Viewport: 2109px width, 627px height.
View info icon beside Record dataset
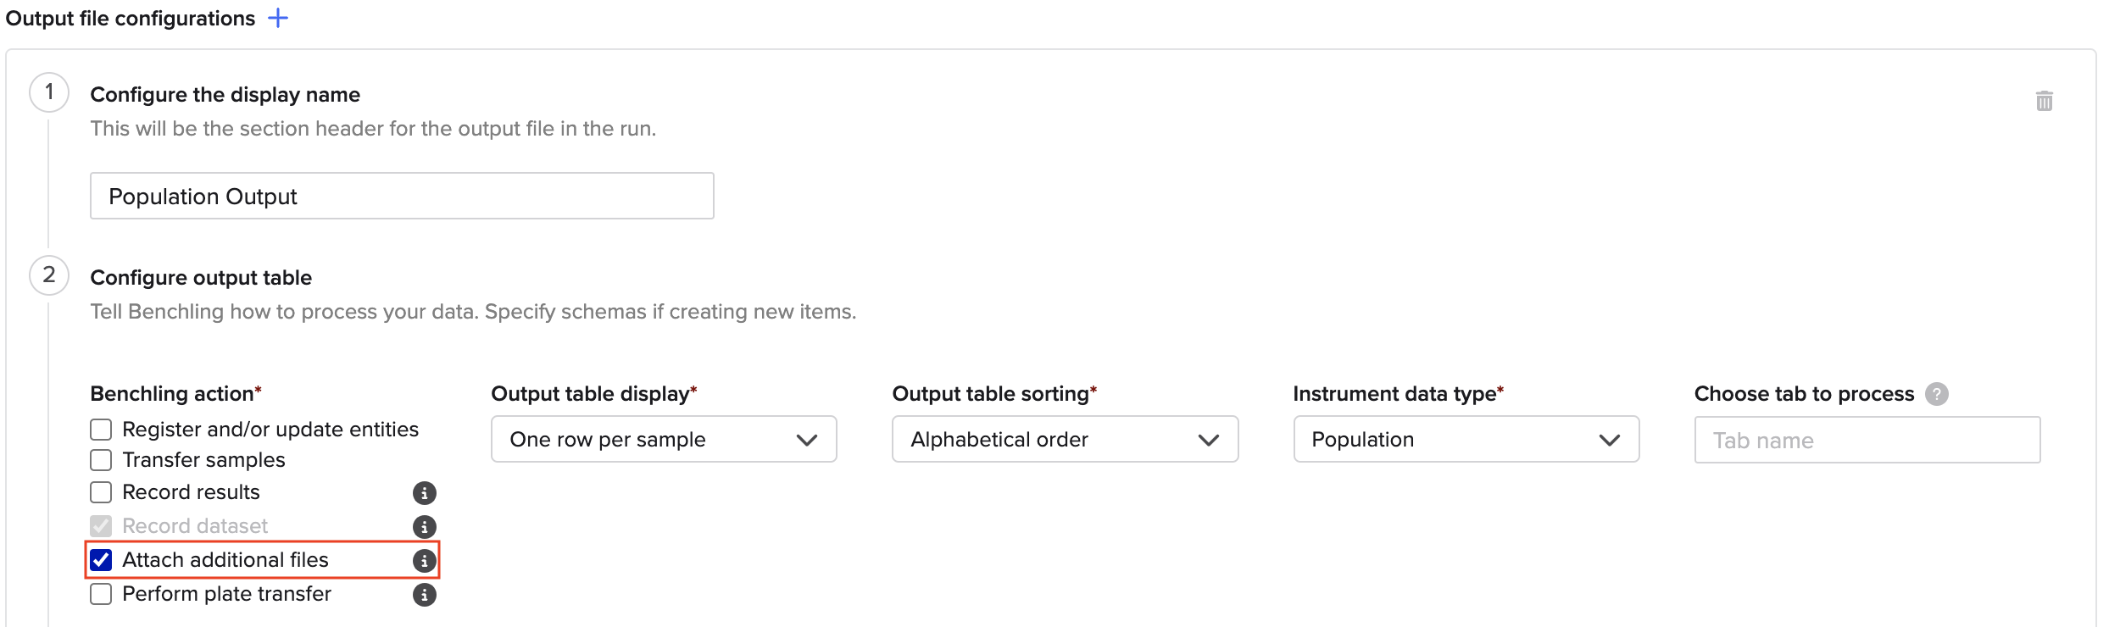click(424, 525)
